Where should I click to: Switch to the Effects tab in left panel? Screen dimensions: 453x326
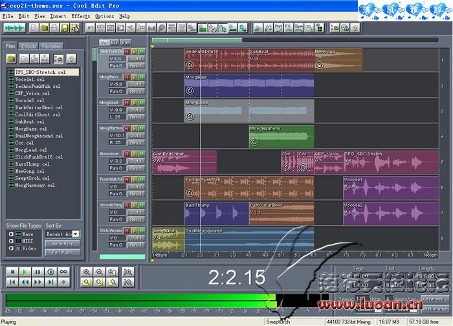(x=28, y=46)
